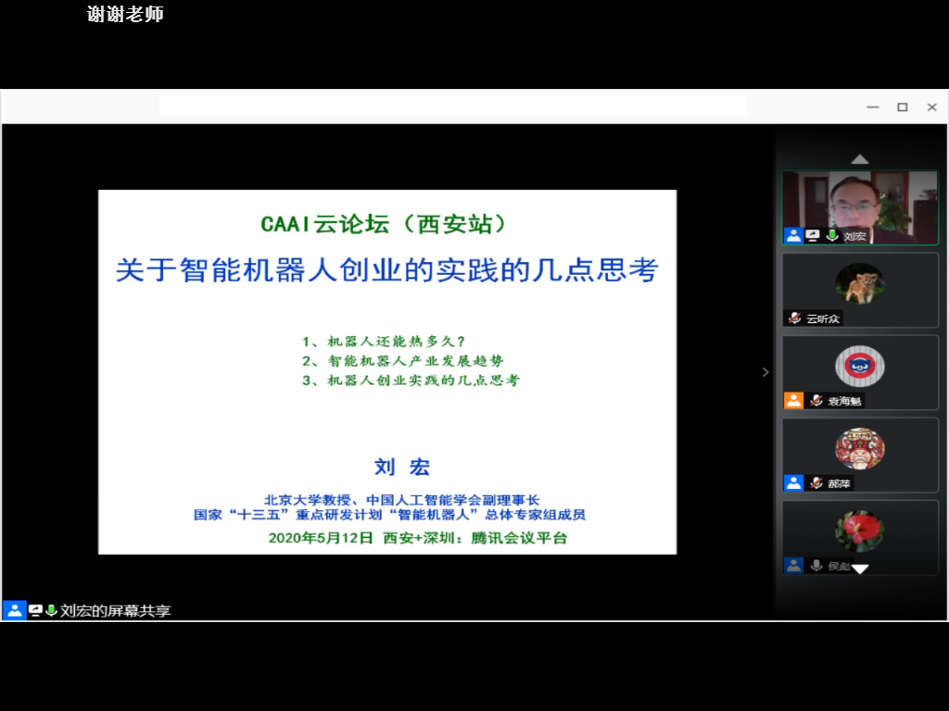
Task: Click the green microphone icon on 刘宏's tile
Action: 832,236
